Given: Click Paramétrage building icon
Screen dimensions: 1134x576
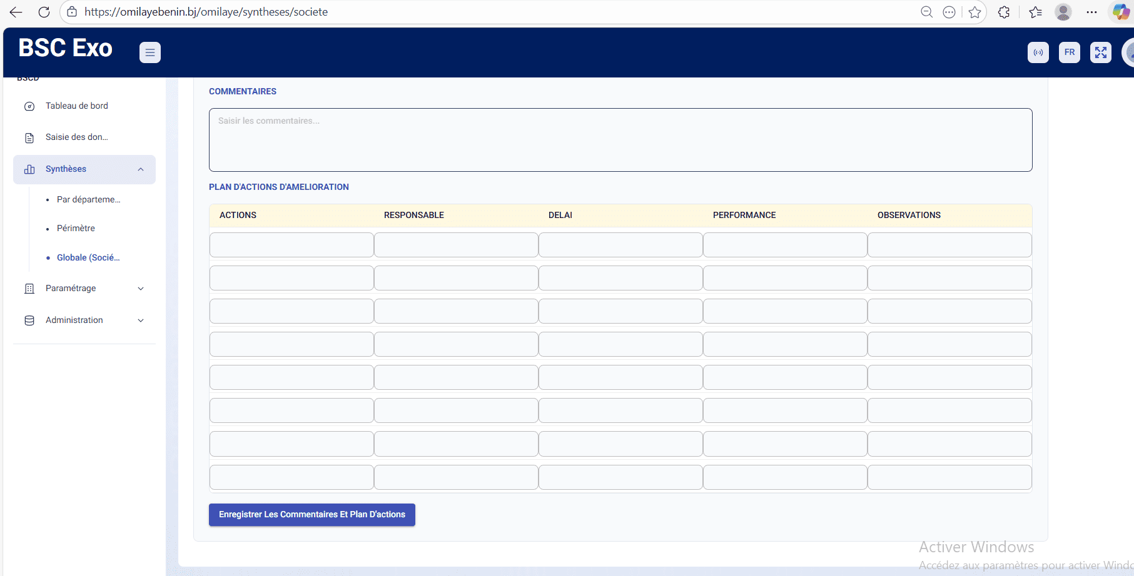Looking at the screenshot, I should 29,289.
